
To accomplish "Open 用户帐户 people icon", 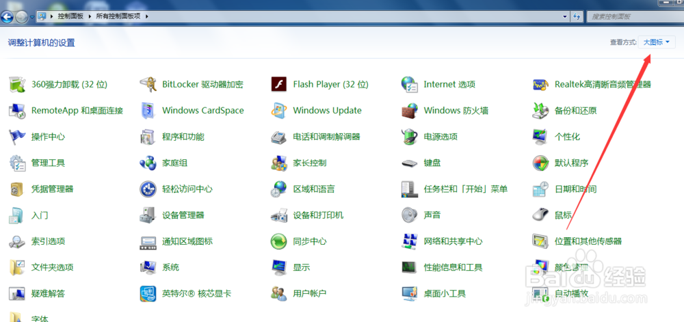I will tap(279, 293).
